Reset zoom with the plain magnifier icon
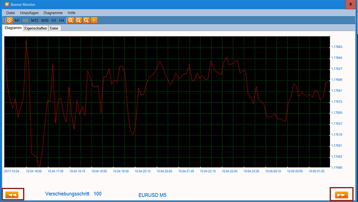Viewport: 358px width, 202px height. pos(86,20)
